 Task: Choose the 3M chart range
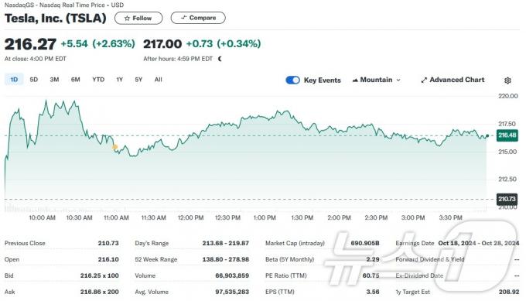(54, 80)
